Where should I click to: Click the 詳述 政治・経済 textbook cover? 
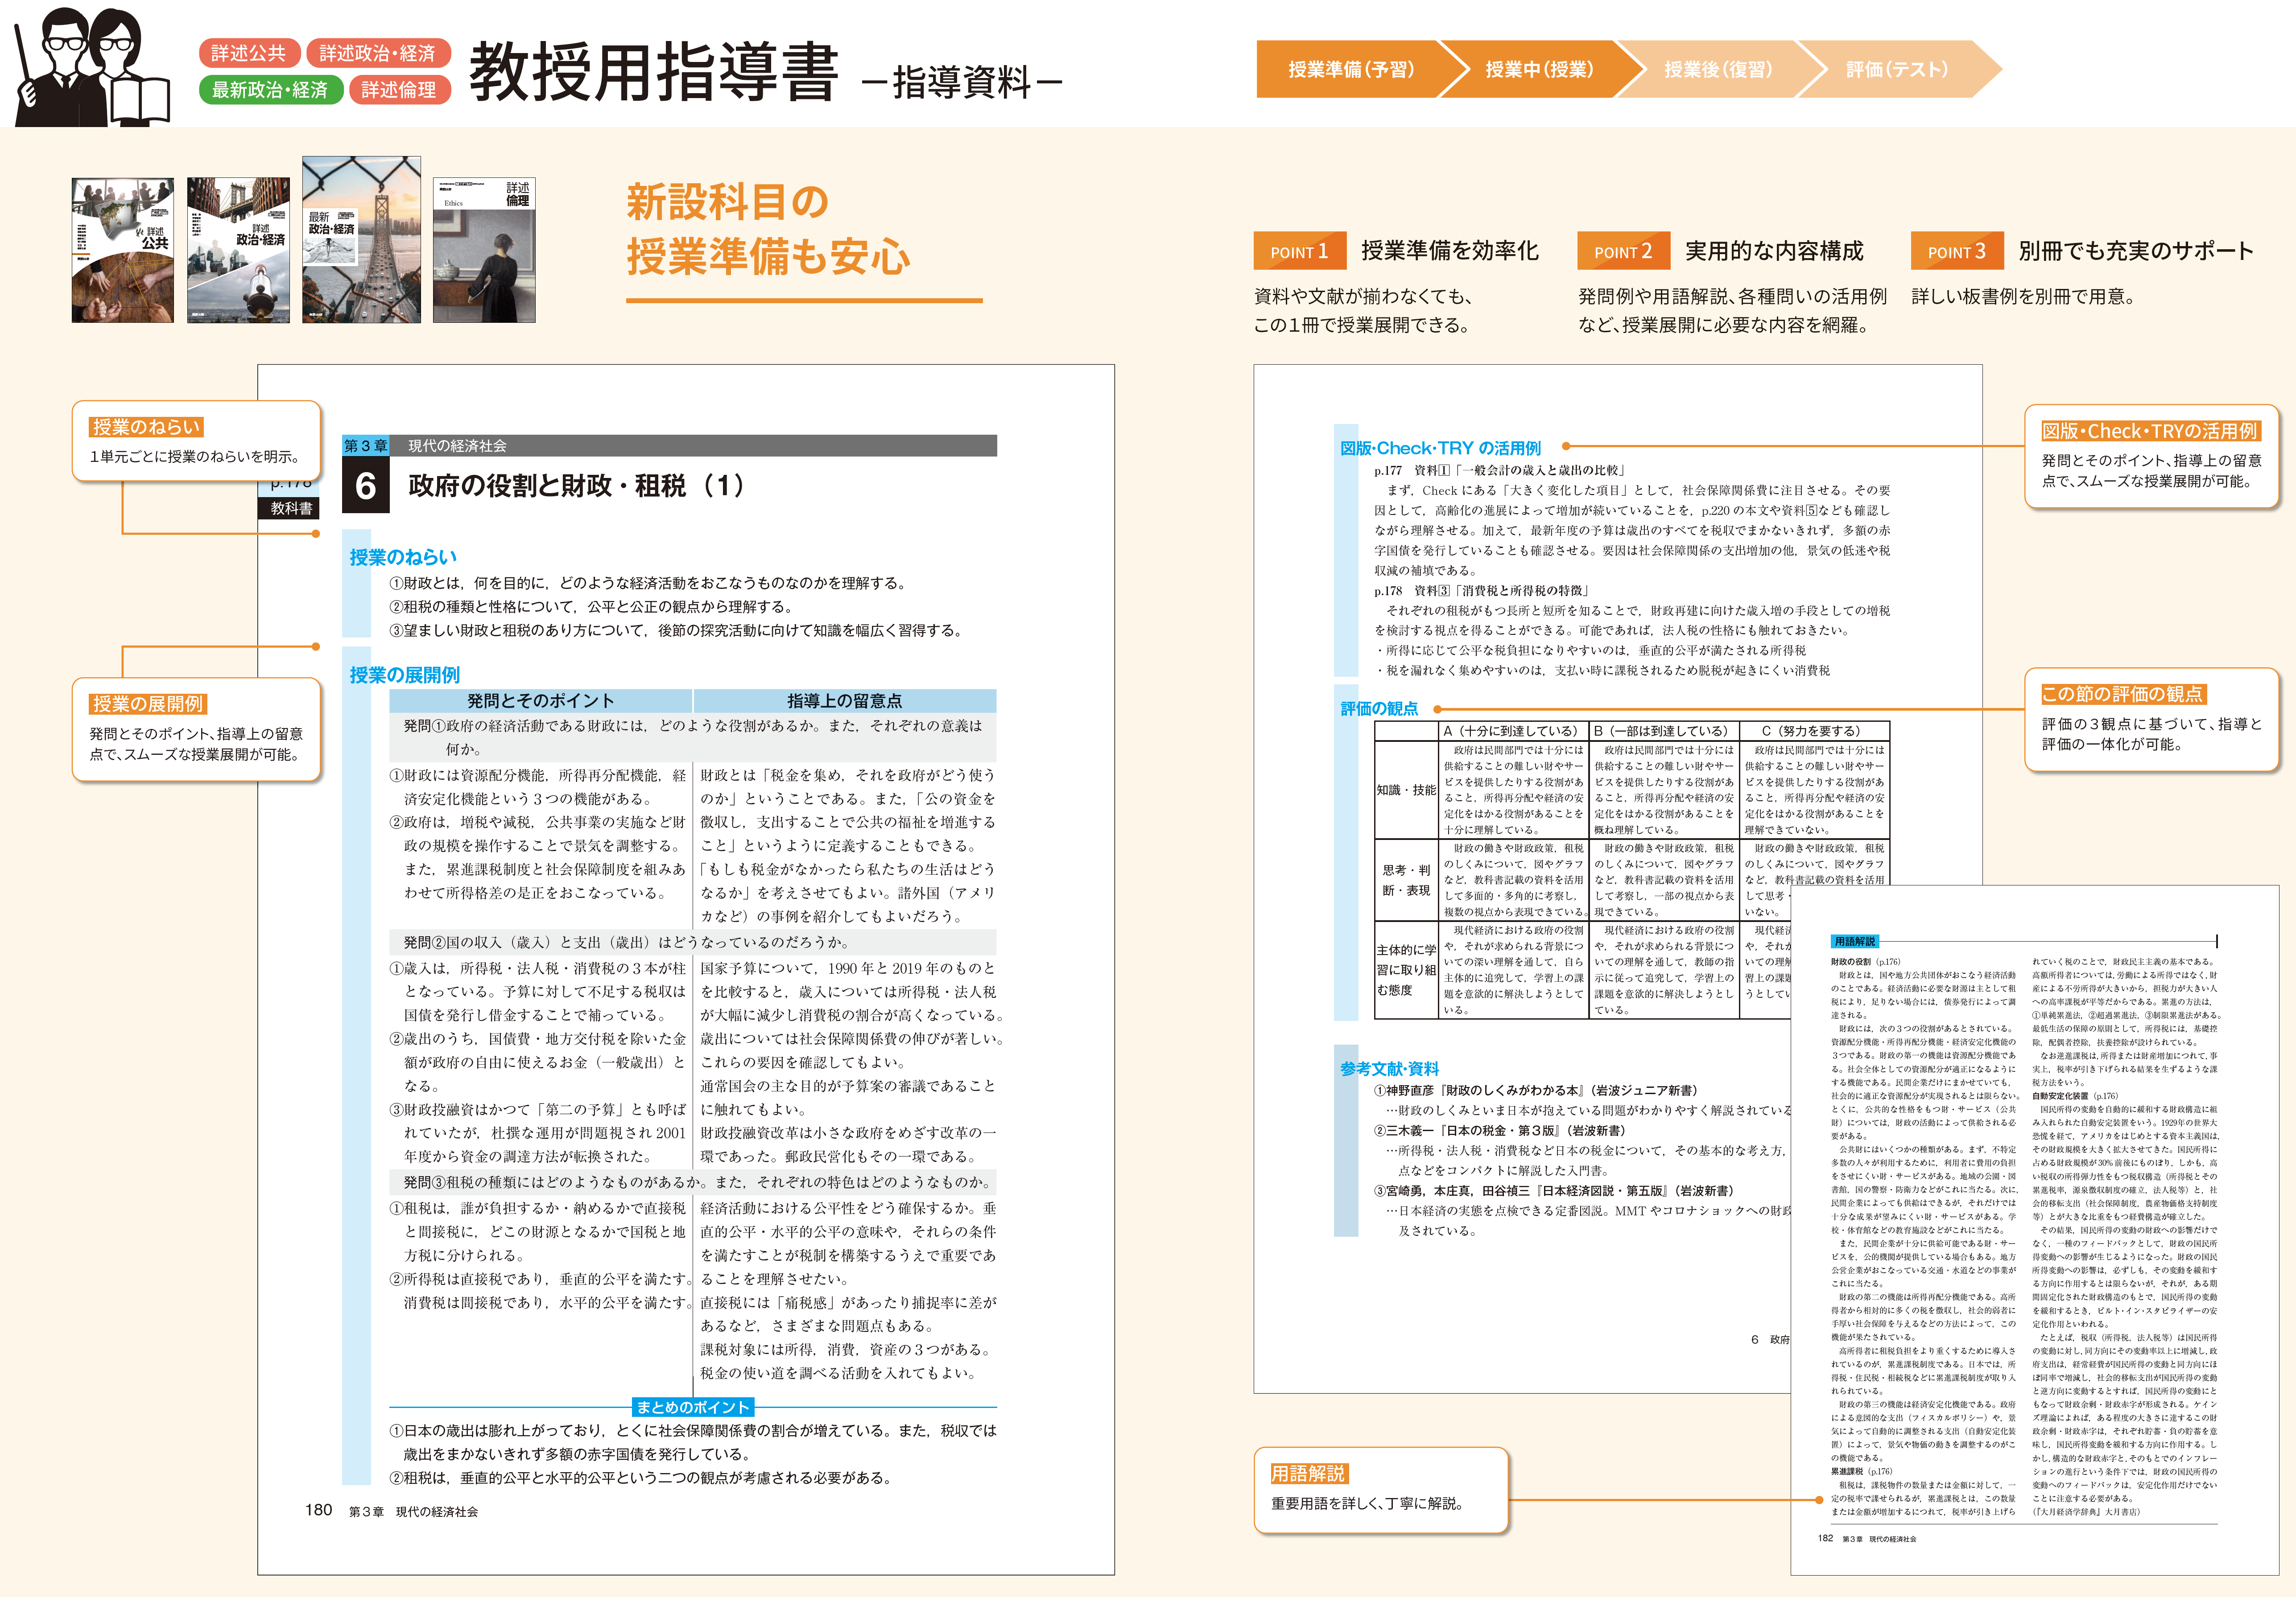(238, 250)
